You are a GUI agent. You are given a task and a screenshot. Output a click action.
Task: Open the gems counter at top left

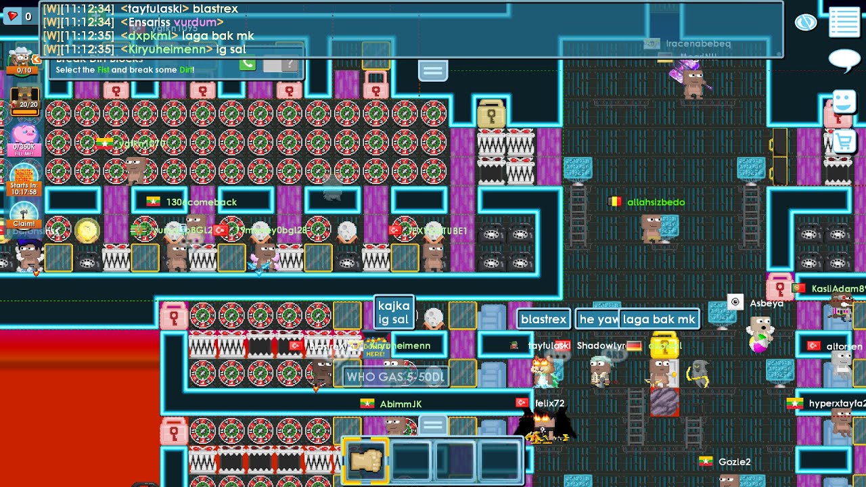click(19, 16)
